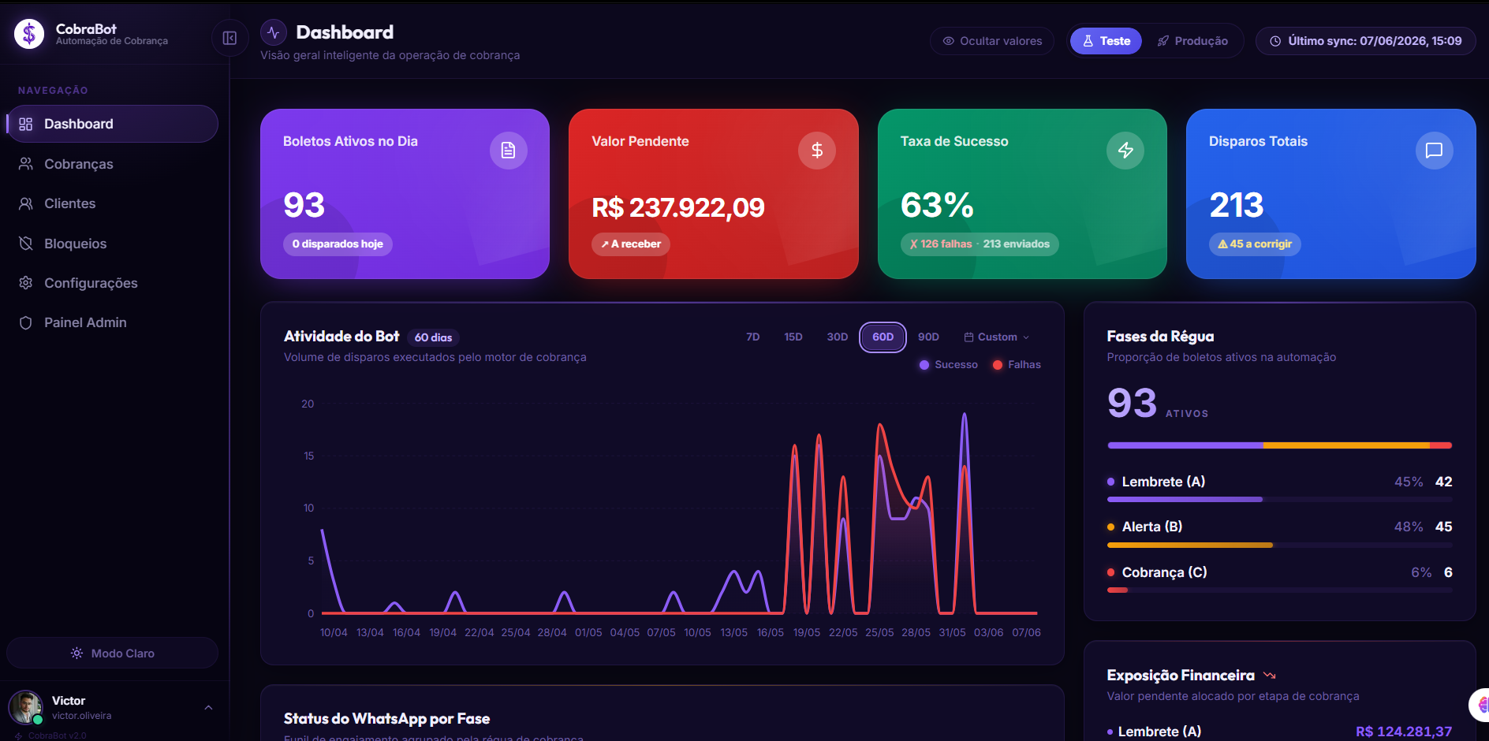This screenshot has height=741, width=1489.
Task: Select the 90D range tab
Action: (928, 337)
